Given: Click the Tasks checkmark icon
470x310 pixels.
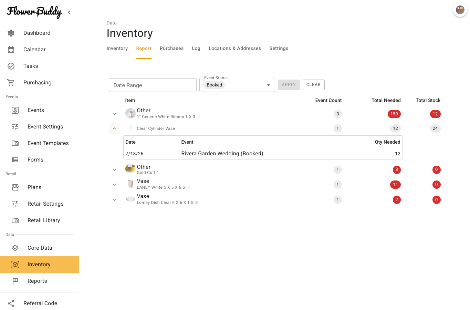Looking at the screenshot, I should click(11, 66).
